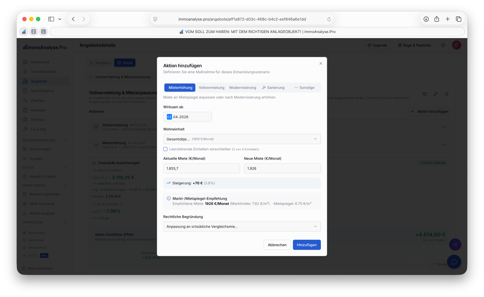Collapse the Werkzeuge section
The height and width of the screenshot is (297, 484).
(65, 222)
